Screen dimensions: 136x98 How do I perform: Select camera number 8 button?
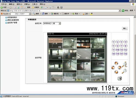126,46
